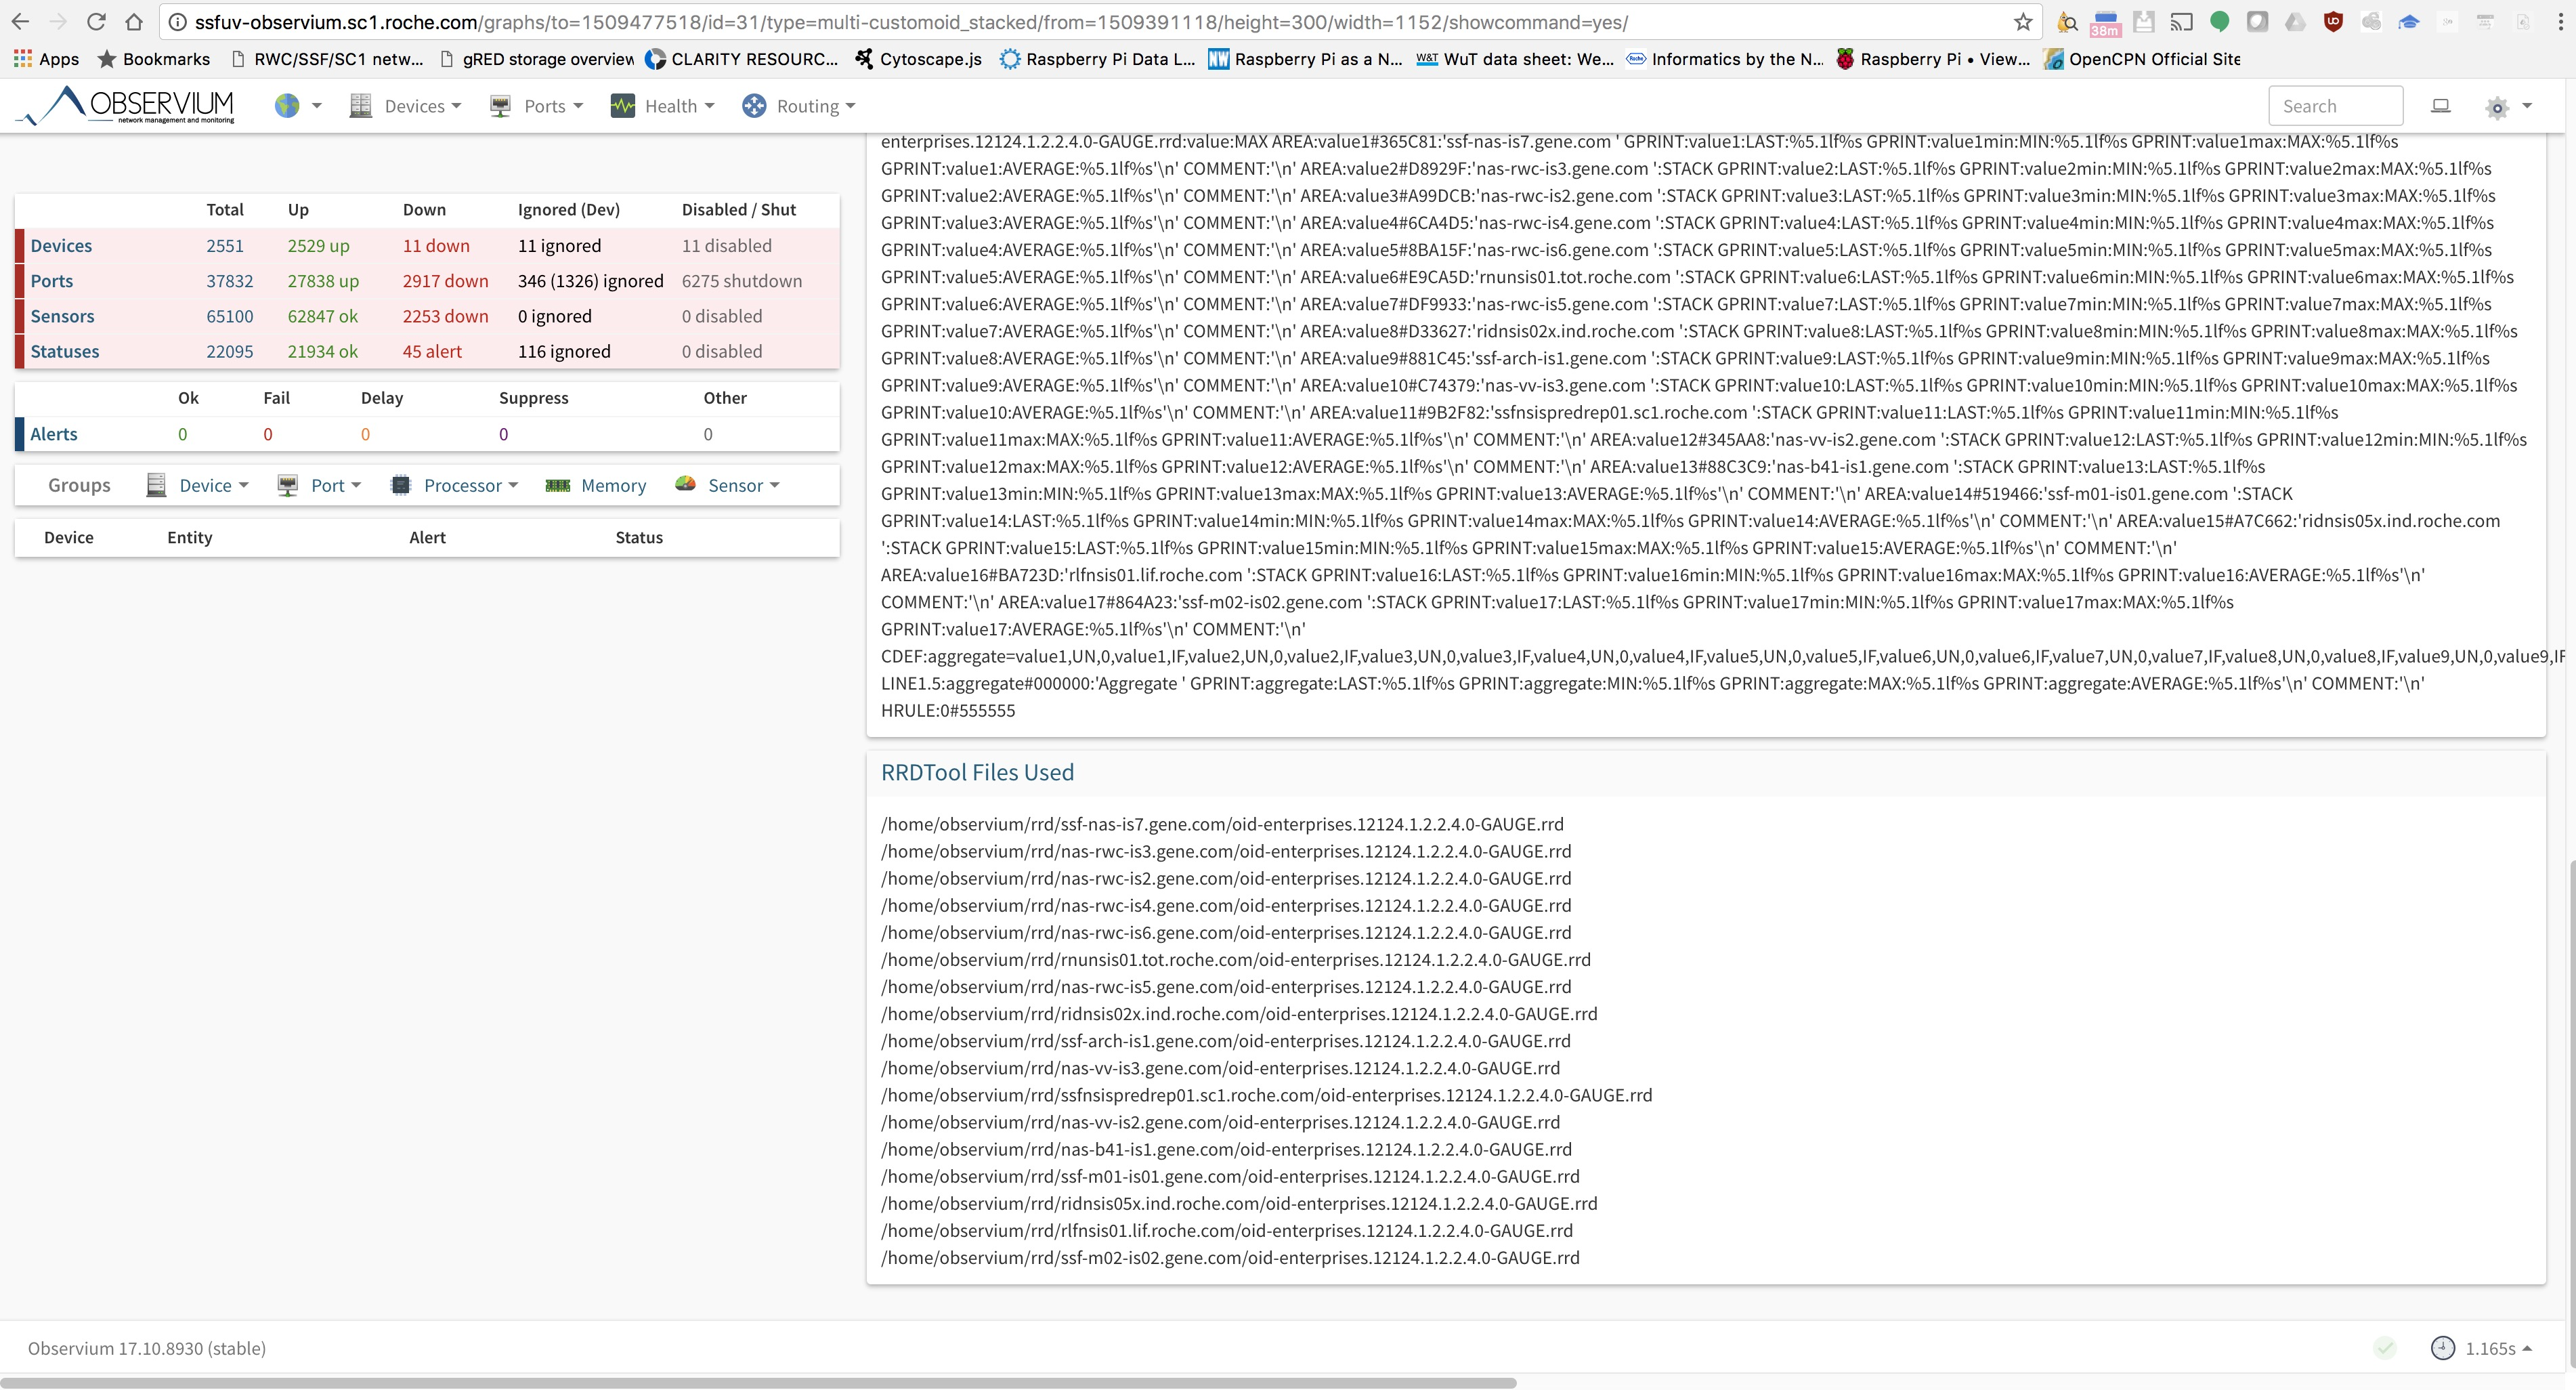
Task: Open the globe overview menu icon
Action: (x=287, y=106)
